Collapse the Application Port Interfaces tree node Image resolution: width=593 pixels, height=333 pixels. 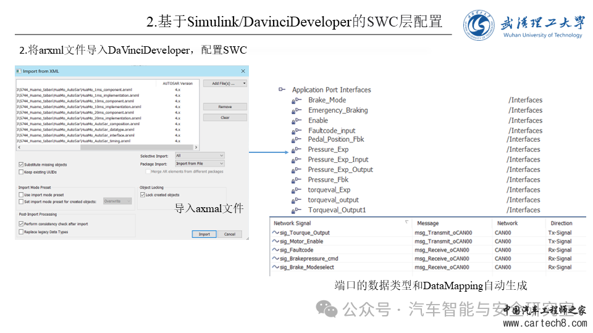click(x=282, y=89)
